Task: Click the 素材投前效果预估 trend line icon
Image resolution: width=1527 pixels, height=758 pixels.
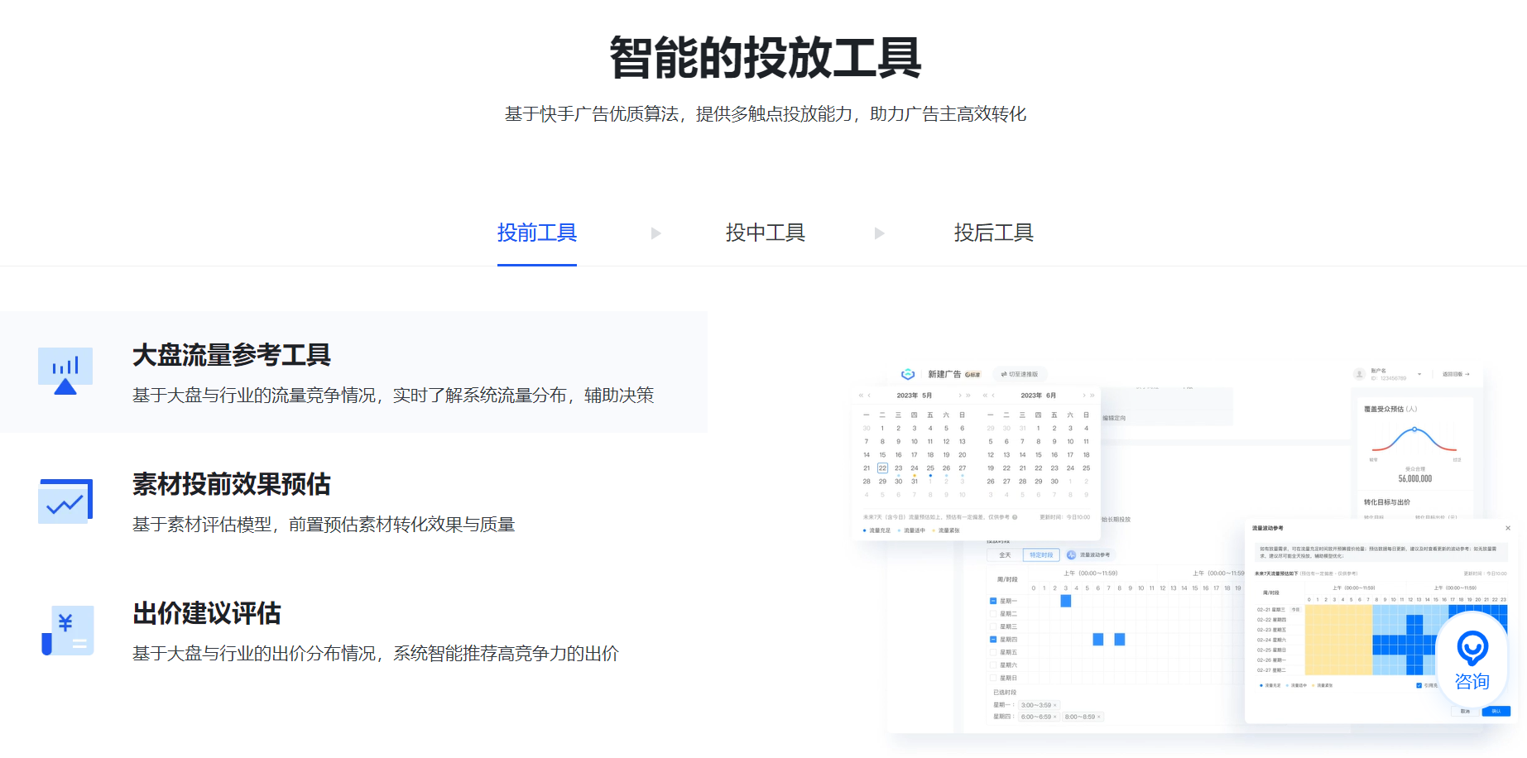Action: [65, 501]
